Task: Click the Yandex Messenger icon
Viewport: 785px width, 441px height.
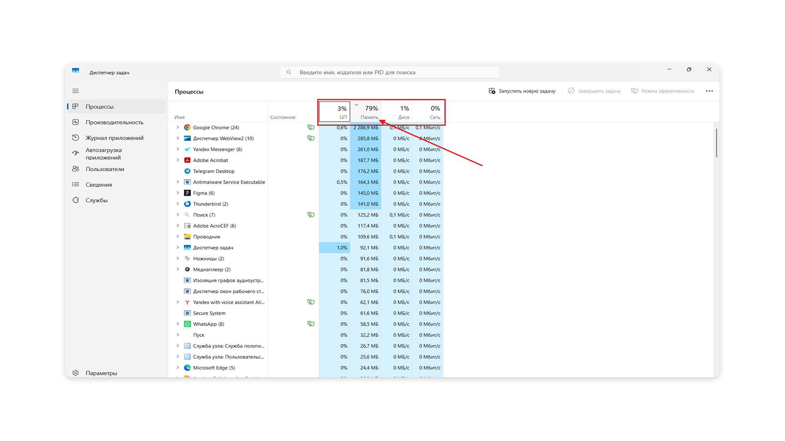Action: point(187,149)
